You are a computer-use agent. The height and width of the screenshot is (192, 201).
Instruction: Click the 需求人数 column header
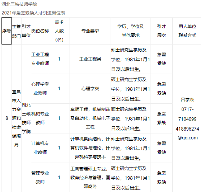click(x=59, y=31)
